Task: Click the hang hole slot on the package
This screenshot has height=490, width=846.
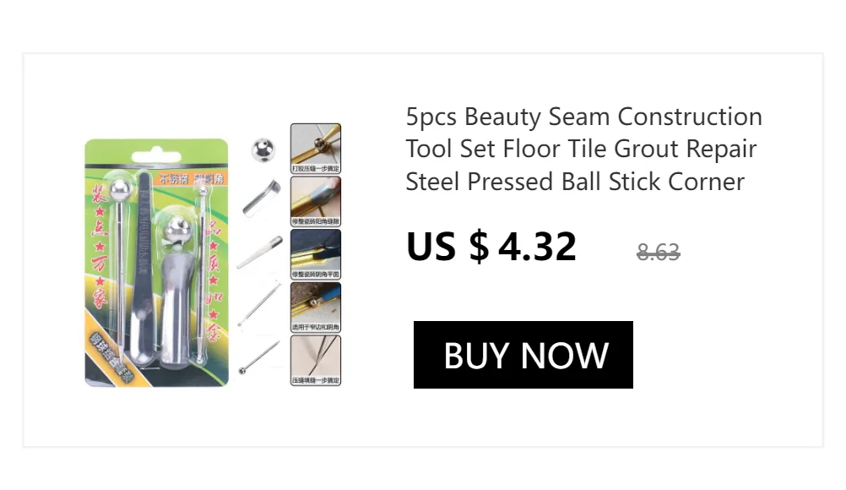Action: point(156,157)
